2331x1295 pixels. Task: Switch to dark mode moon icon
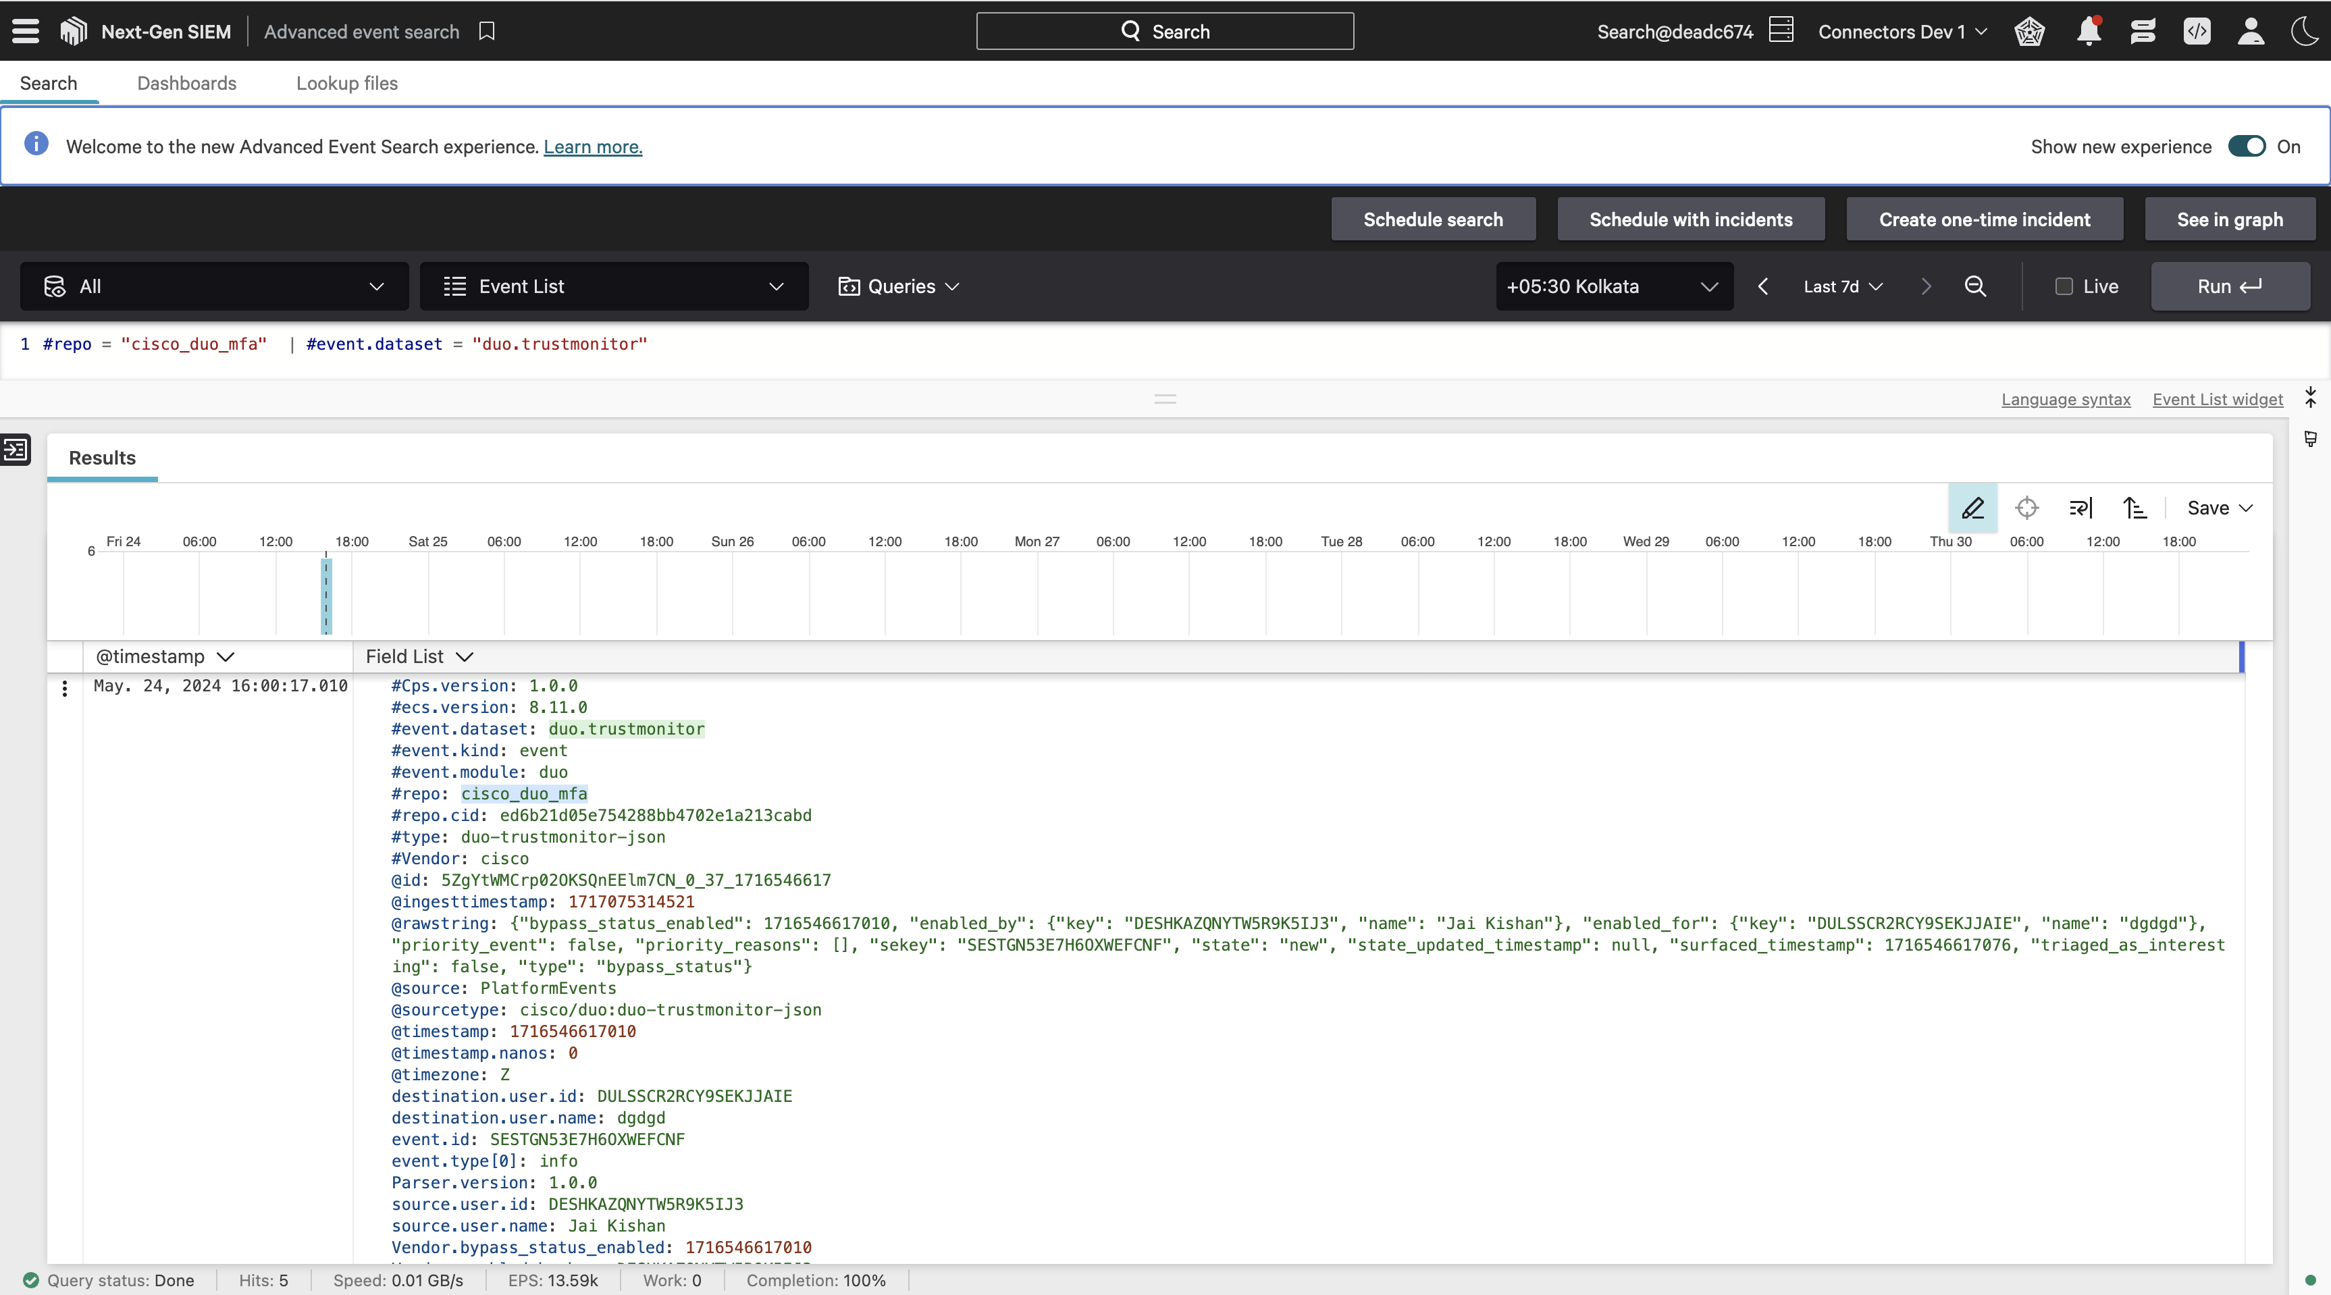[x=2304, y=32]
